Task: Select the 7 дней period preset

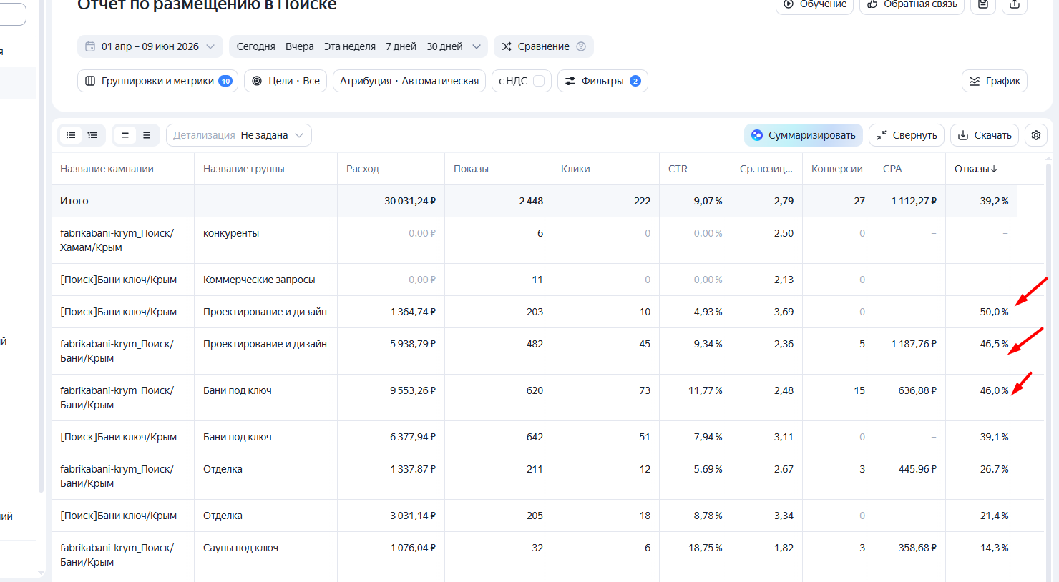Action: pyautogui.click(x=401, y=46)
